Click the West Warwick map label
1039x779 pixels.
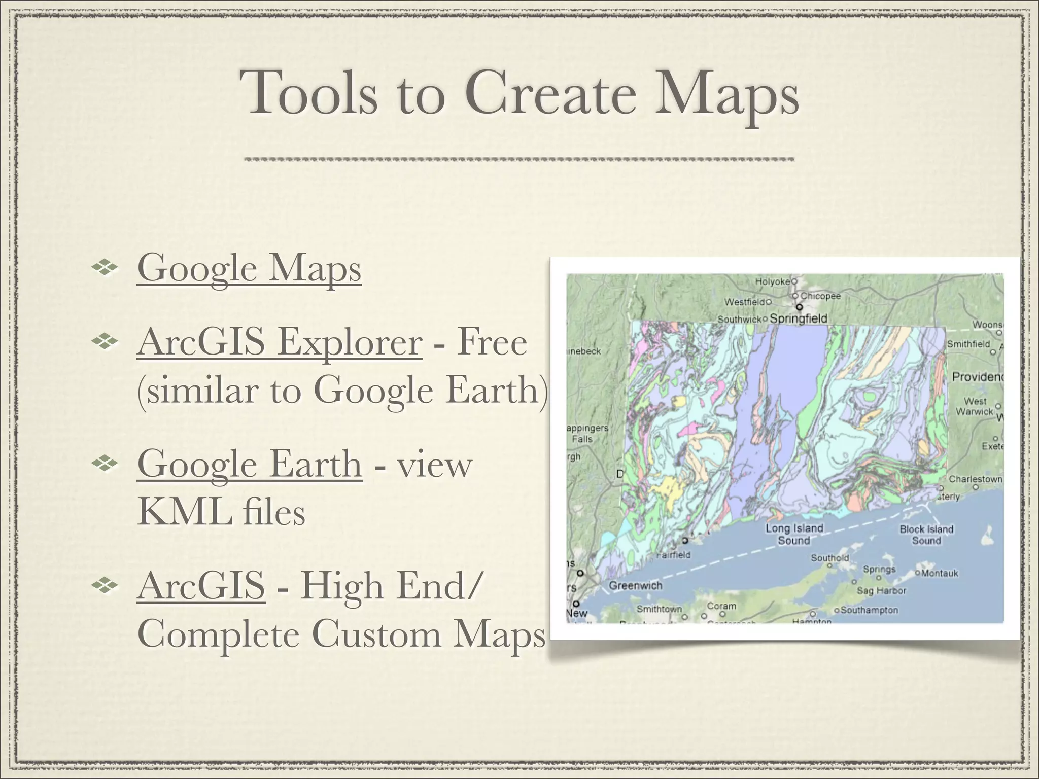(x=975, y=406)
